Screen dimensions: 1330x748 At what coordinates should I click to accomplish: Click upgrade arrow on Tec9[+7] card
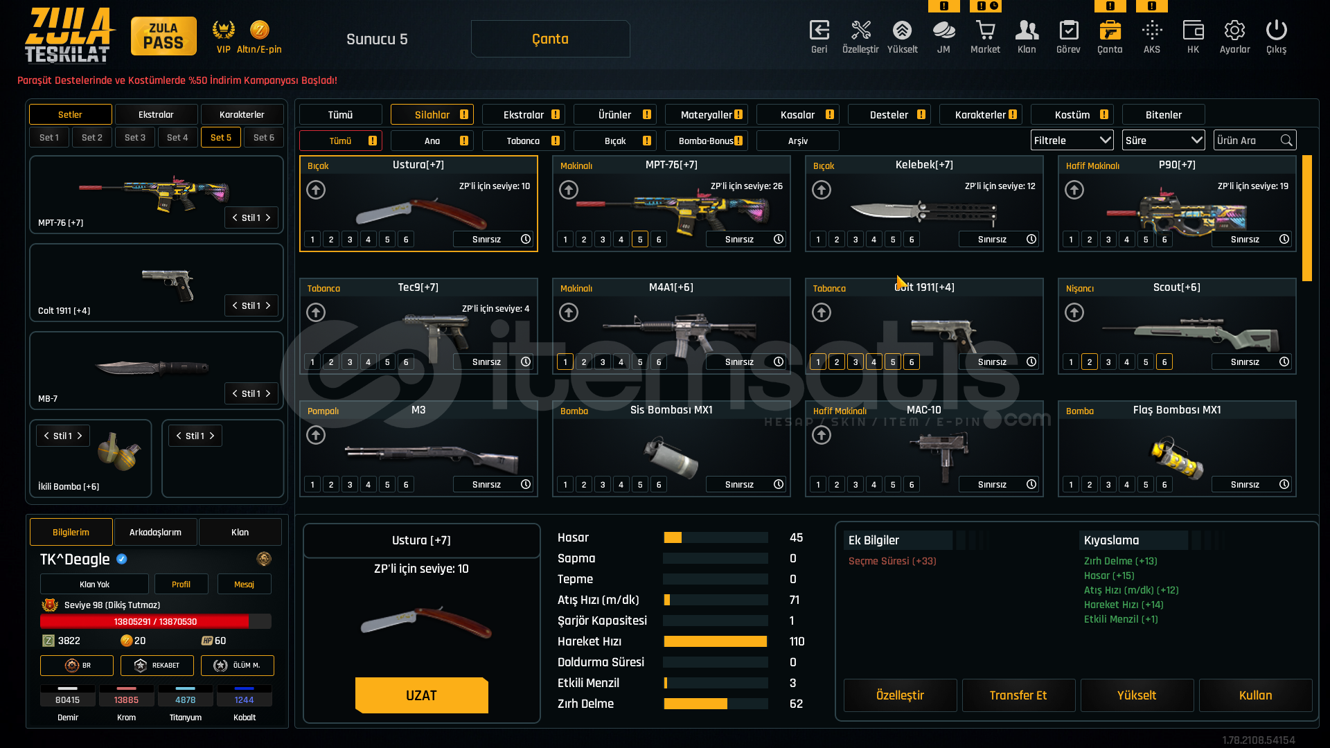coord(316,312)
